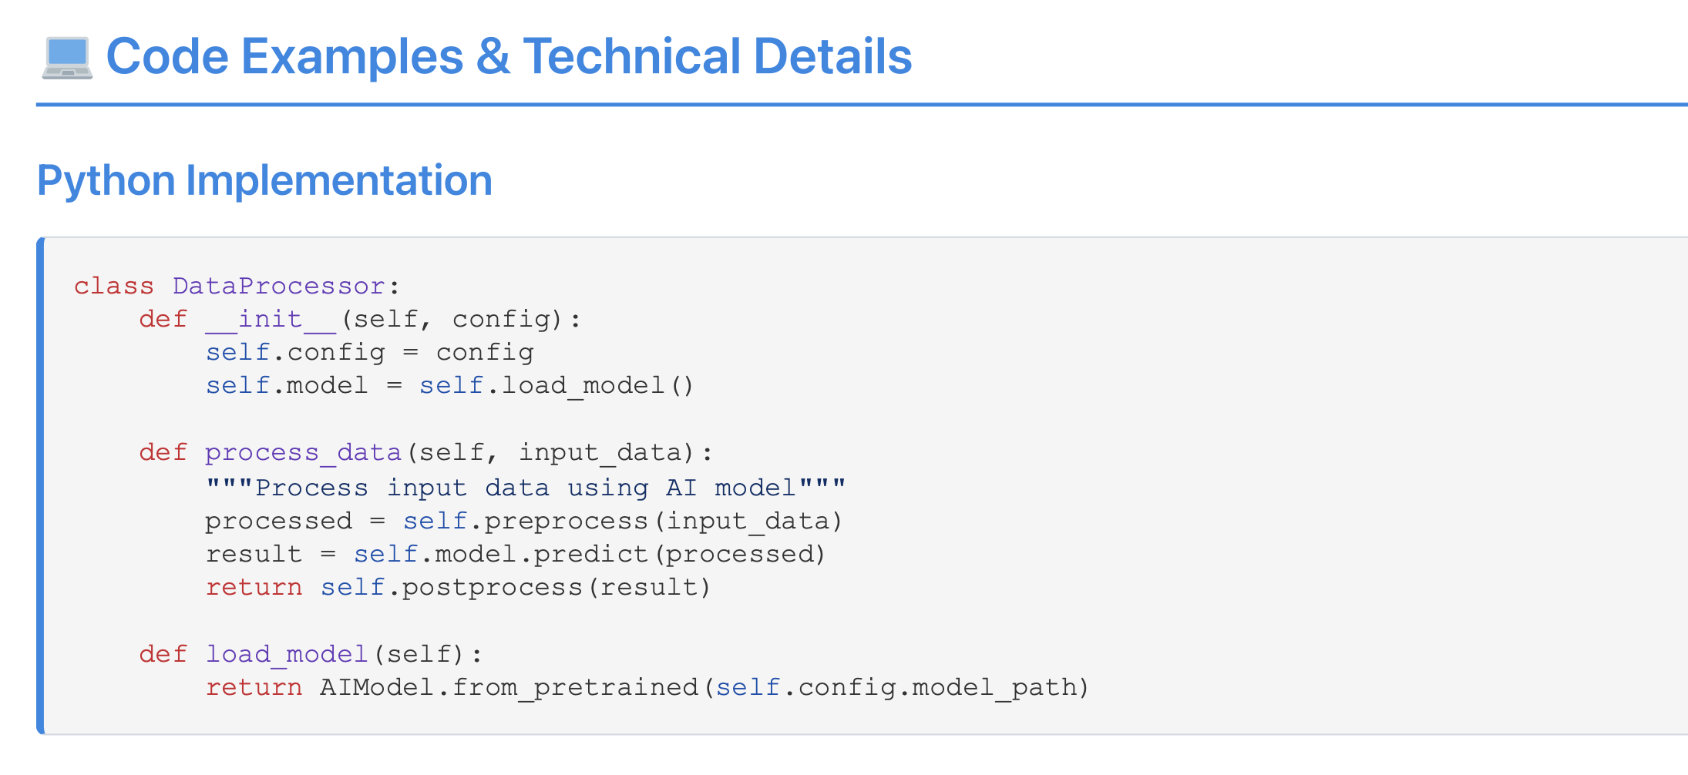Click the process_data function name
Image resolution: width=1688 pixels, height=775 pixels.
(303, 453)
